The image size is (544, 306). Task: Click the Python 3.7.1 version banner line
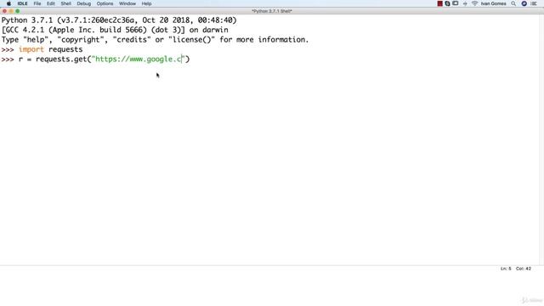click(x=119, y=20)
